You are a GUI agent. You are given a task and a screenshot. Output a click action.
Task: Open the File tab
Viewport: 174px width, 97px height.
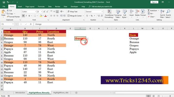click(4, 6)
